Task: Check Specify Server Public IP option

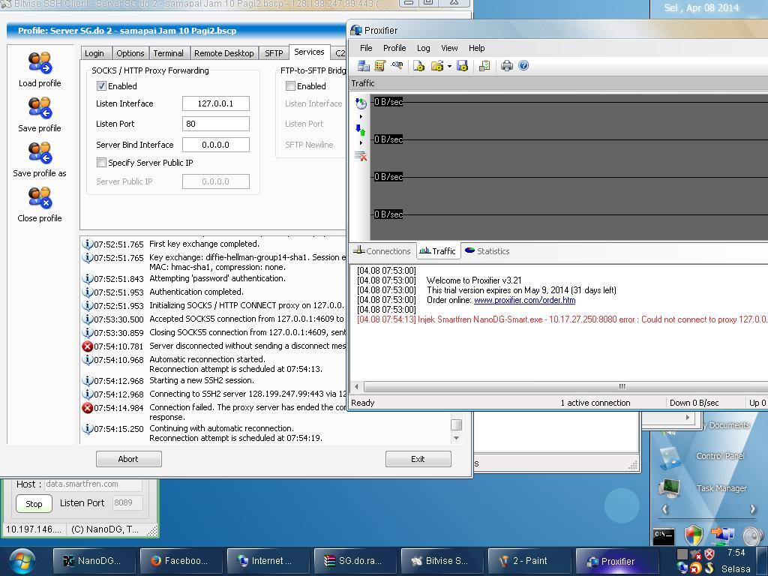Action: [x=101, y=163]
